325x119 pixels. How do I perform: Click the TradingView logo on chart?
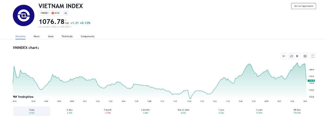(x=19, y=97)
